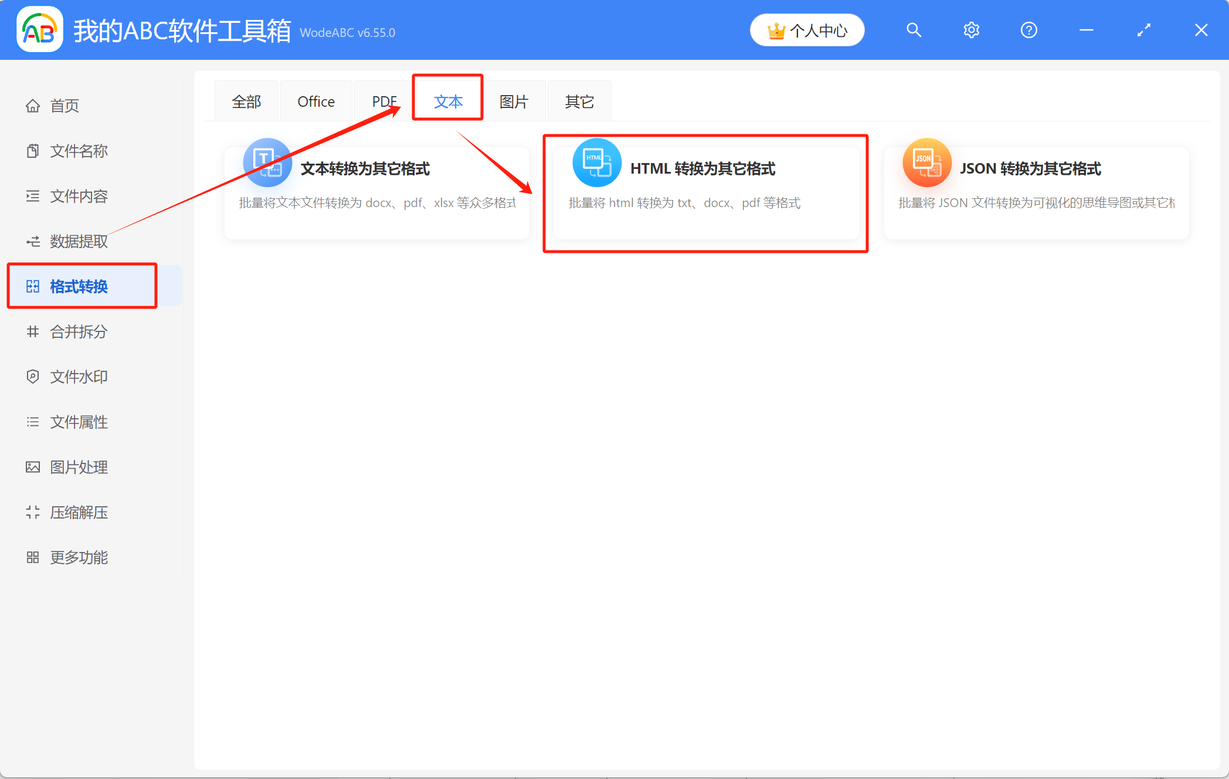
Task: Switch to the Office tab
Action: (x=316, y=101)
